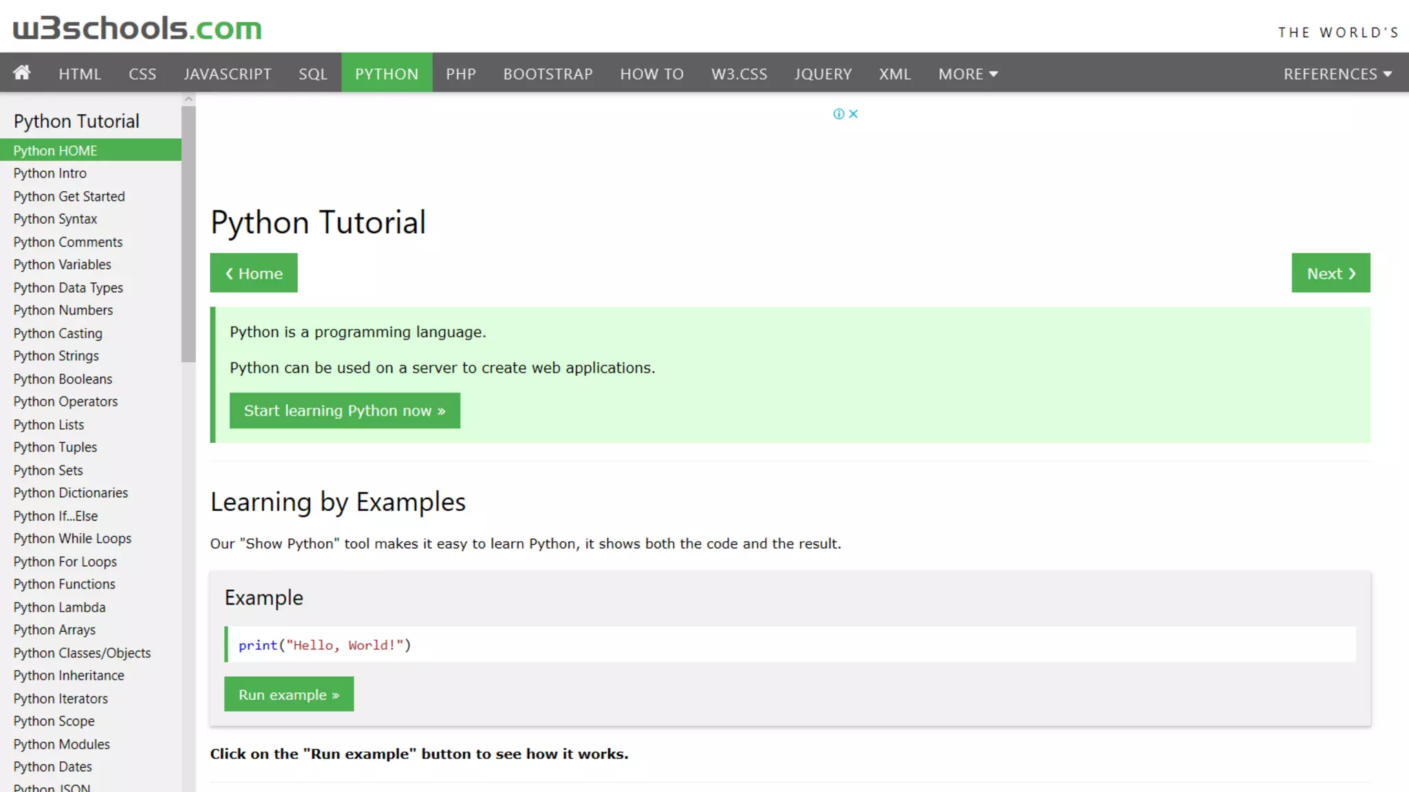This screenshot has width=1409, height=792.
Task: Open Python Inheritance page
Action: tap(91, 676)
